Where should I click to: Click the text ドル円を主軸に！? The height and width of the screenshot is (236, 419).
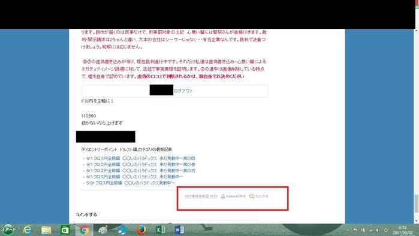97,101
